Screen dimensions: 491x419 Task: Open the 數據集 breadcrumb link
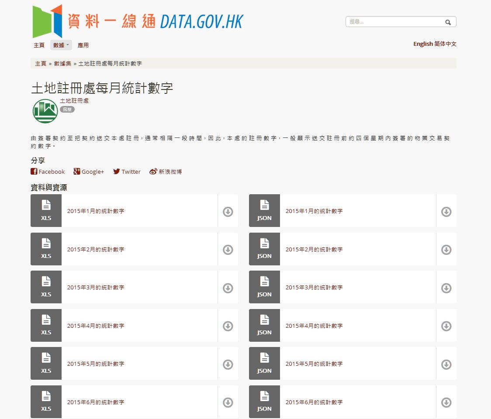(x=62, y=63)
